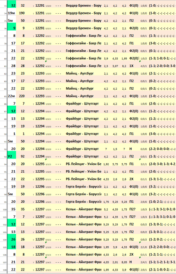Click score cell (2-2; 0-0; 0-0
Image resolution: width=176 pixels, height=274 pixels.
pyautogui.click(x=162, y=149)
